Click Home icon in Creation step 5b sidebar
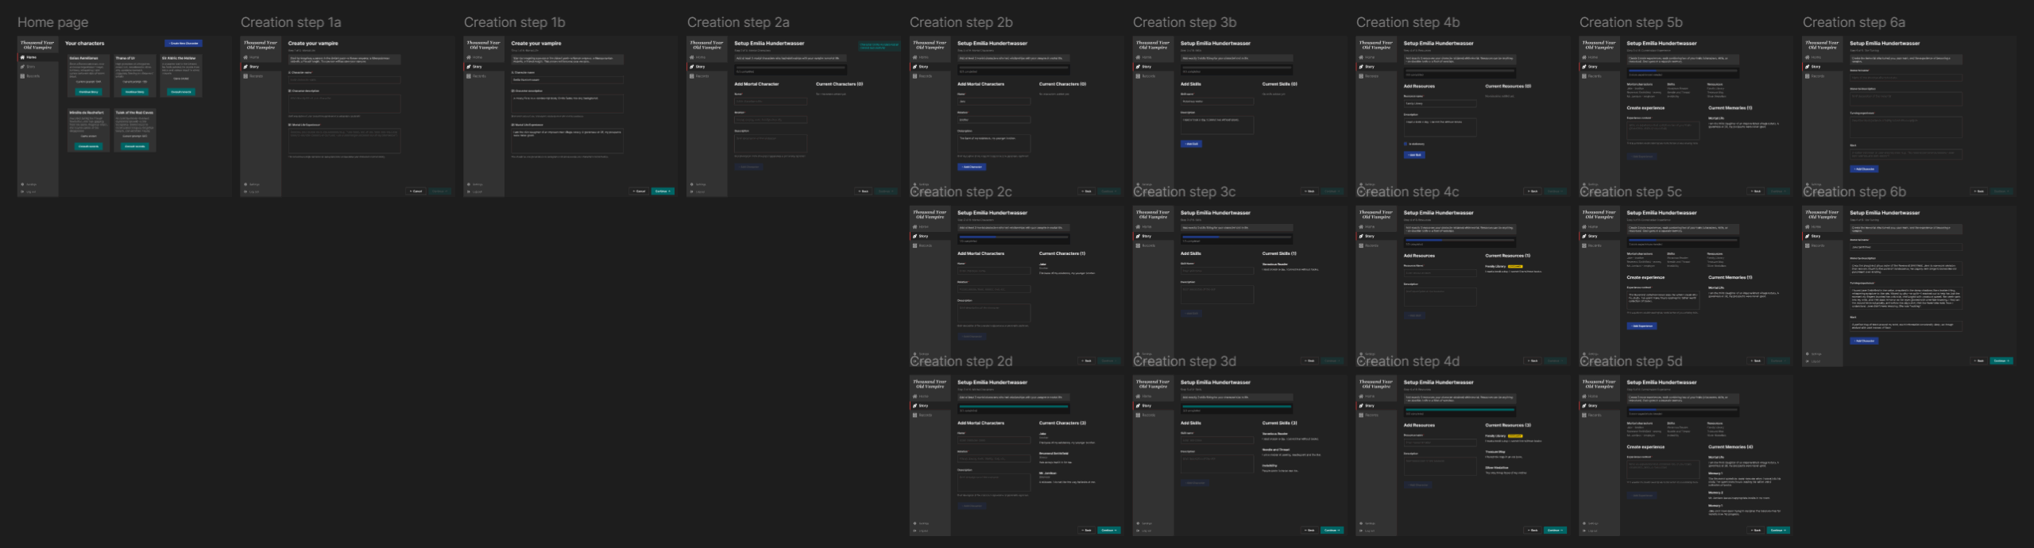 1585,57
